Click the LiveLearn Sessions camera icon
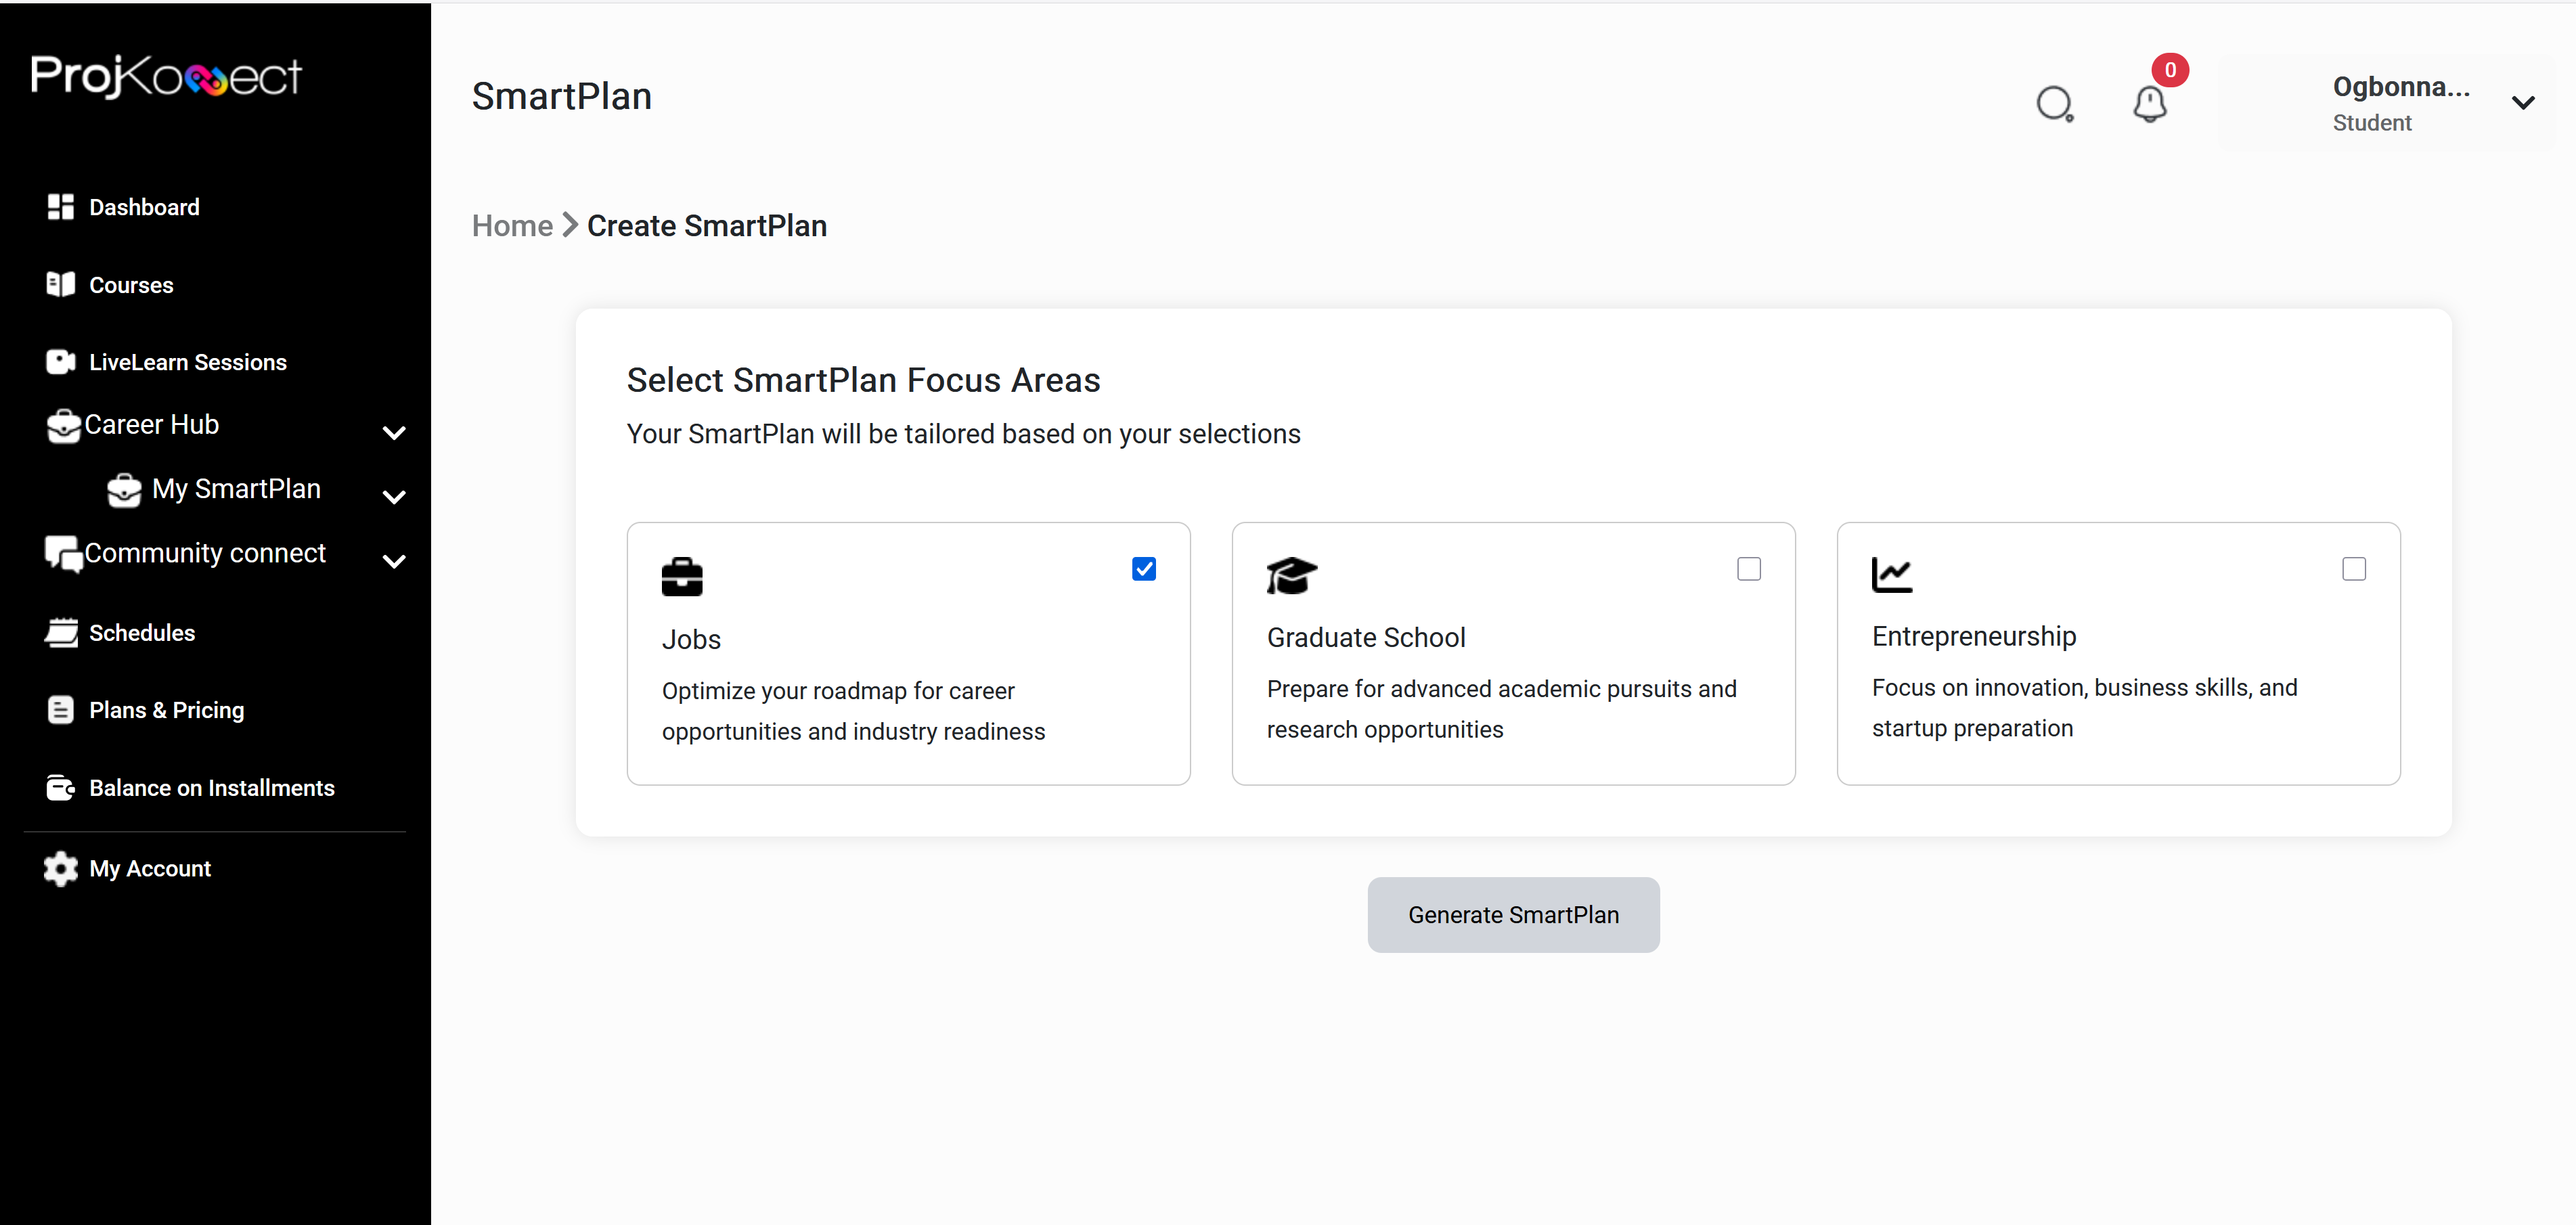This screenshot has height=1225, width=2576. click(61, 362)
